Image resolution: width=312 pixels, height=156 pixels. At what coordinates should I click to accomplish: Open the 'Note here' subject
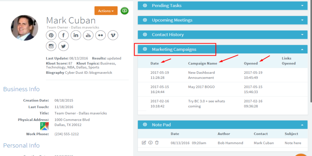point(293,143)
